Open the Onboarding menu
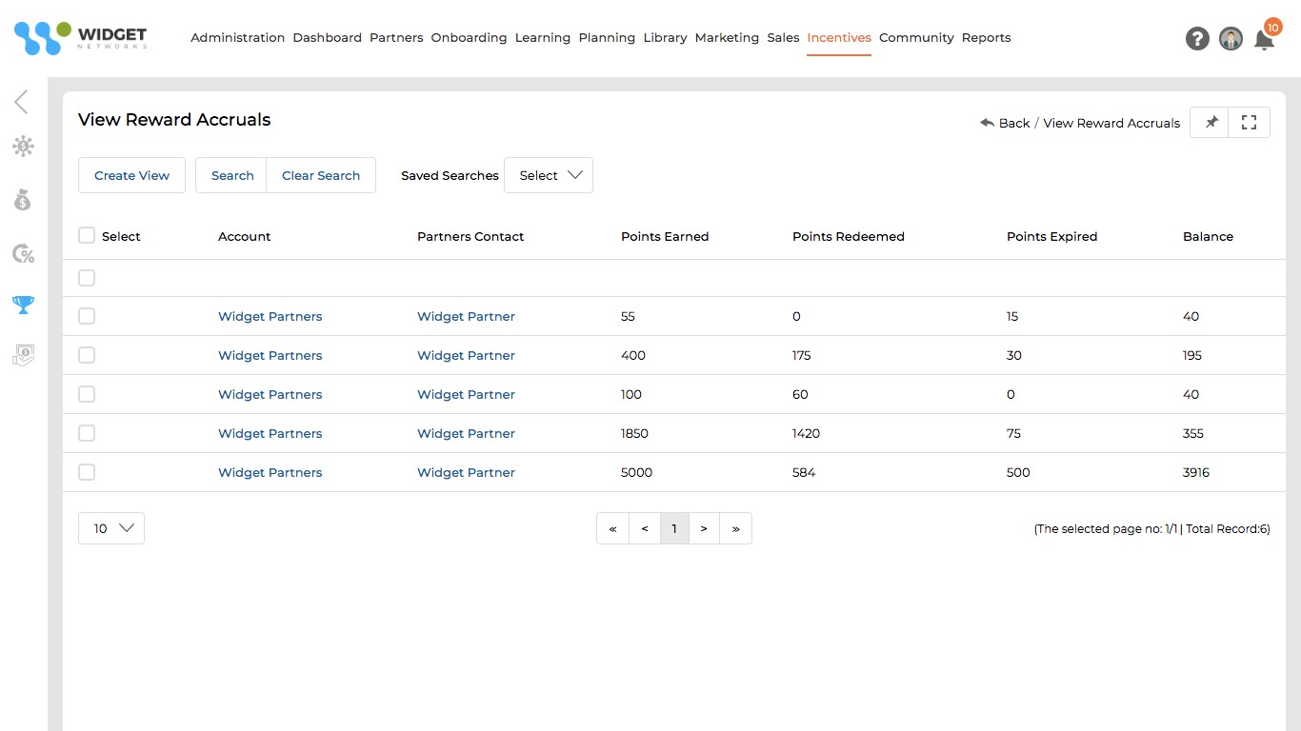 click(x=469, y=38)
